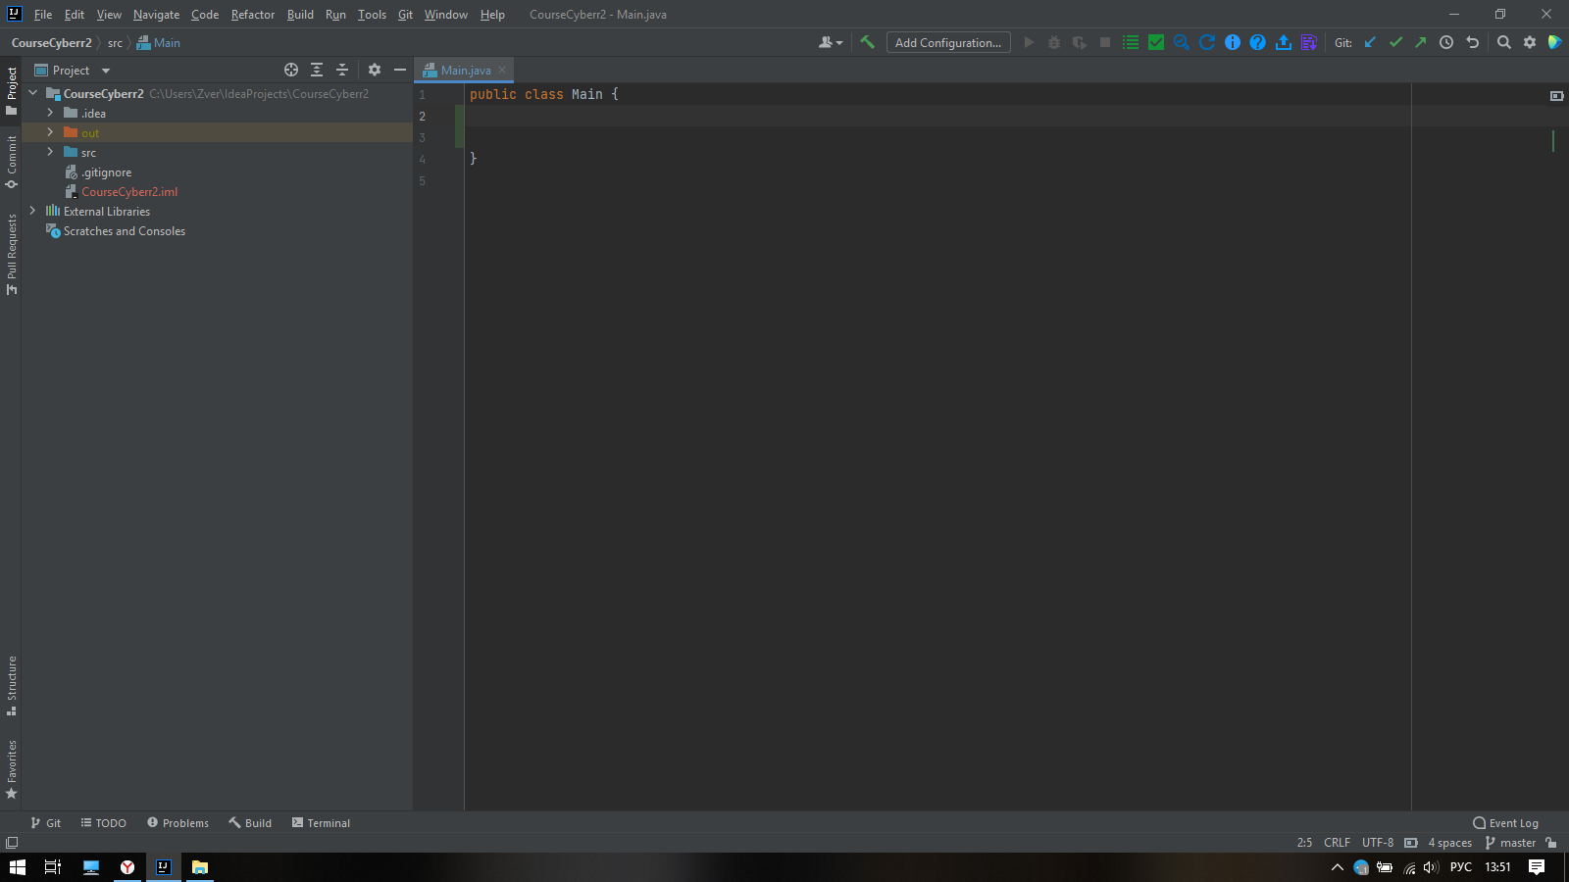The height and width of the screenshot is (882, 1569).
Task: Open the Refactor menu
Action: point(252,14)
